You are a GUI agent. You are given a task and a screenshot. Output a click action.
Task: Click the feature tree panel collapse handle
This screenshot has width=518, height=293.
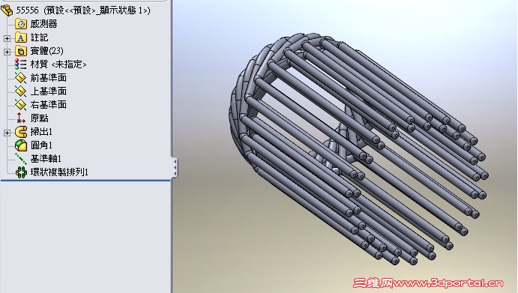tap(175, 167)
